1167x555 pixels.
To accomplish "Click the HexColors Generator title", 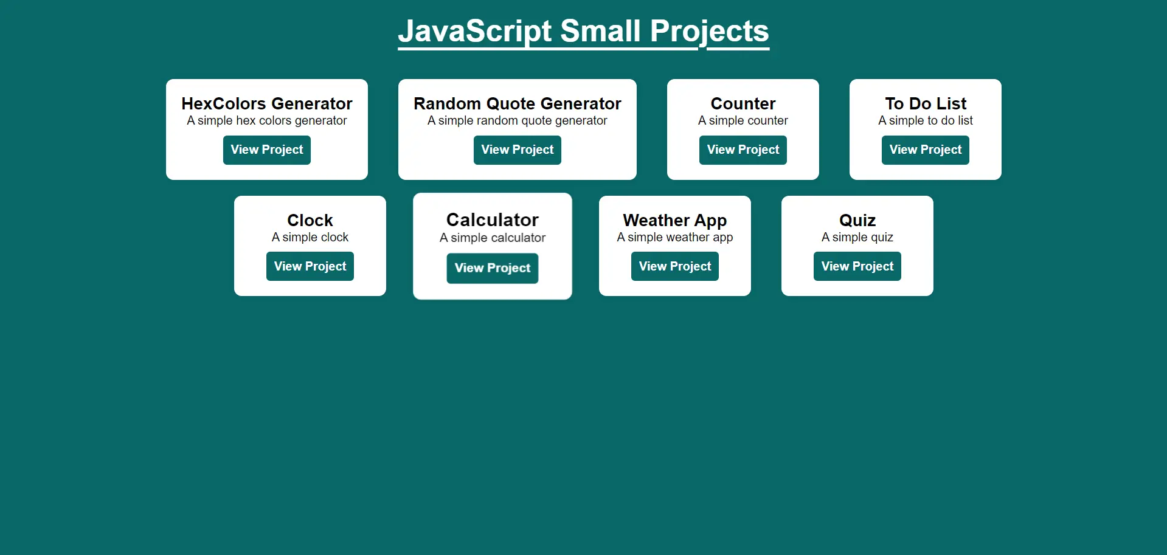I will point(267,103).
